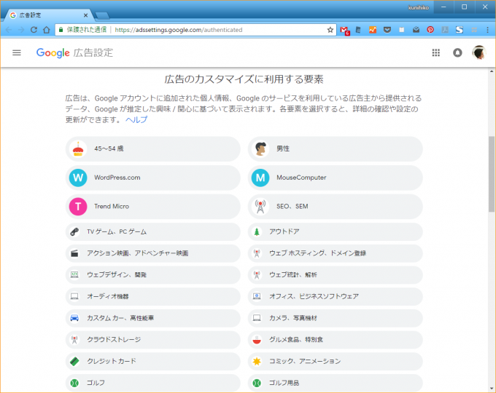This screenshot has width=496, height=393.
Task: Click the game controller icon
Action: tap(74, 232)
